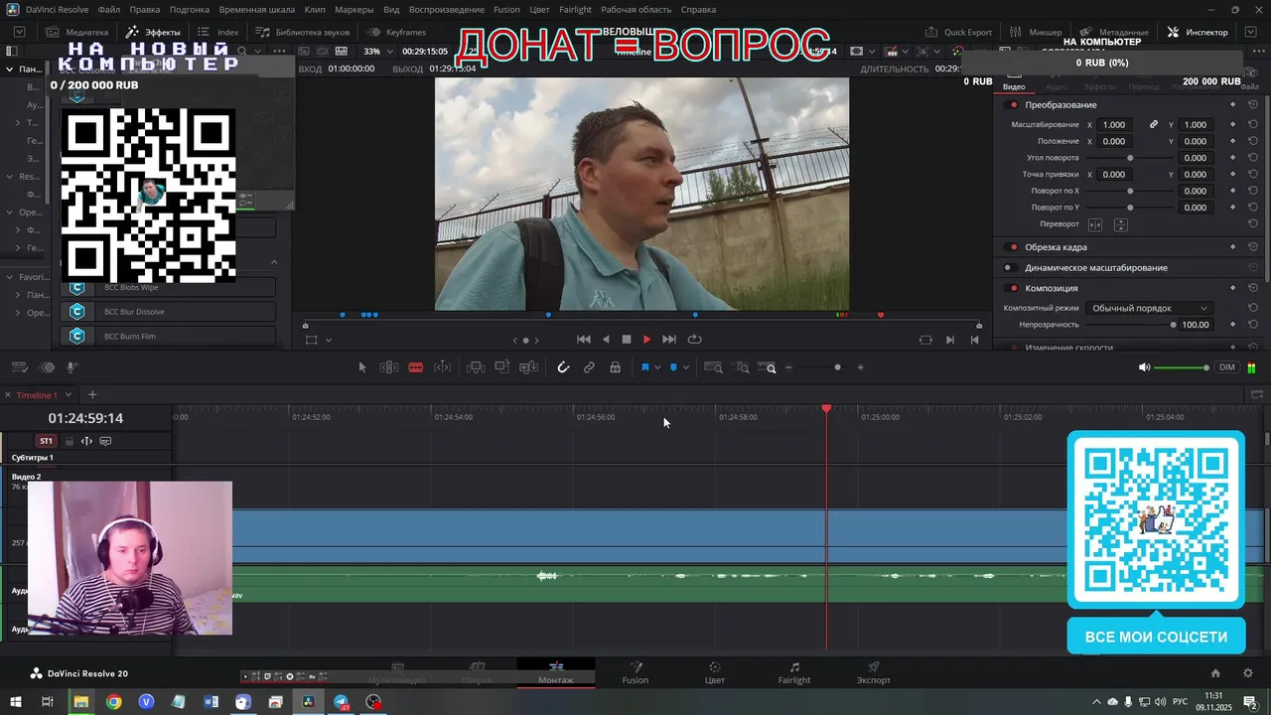Click the Положение Y value field
1271x715 pixels.
coord(1196,142)
